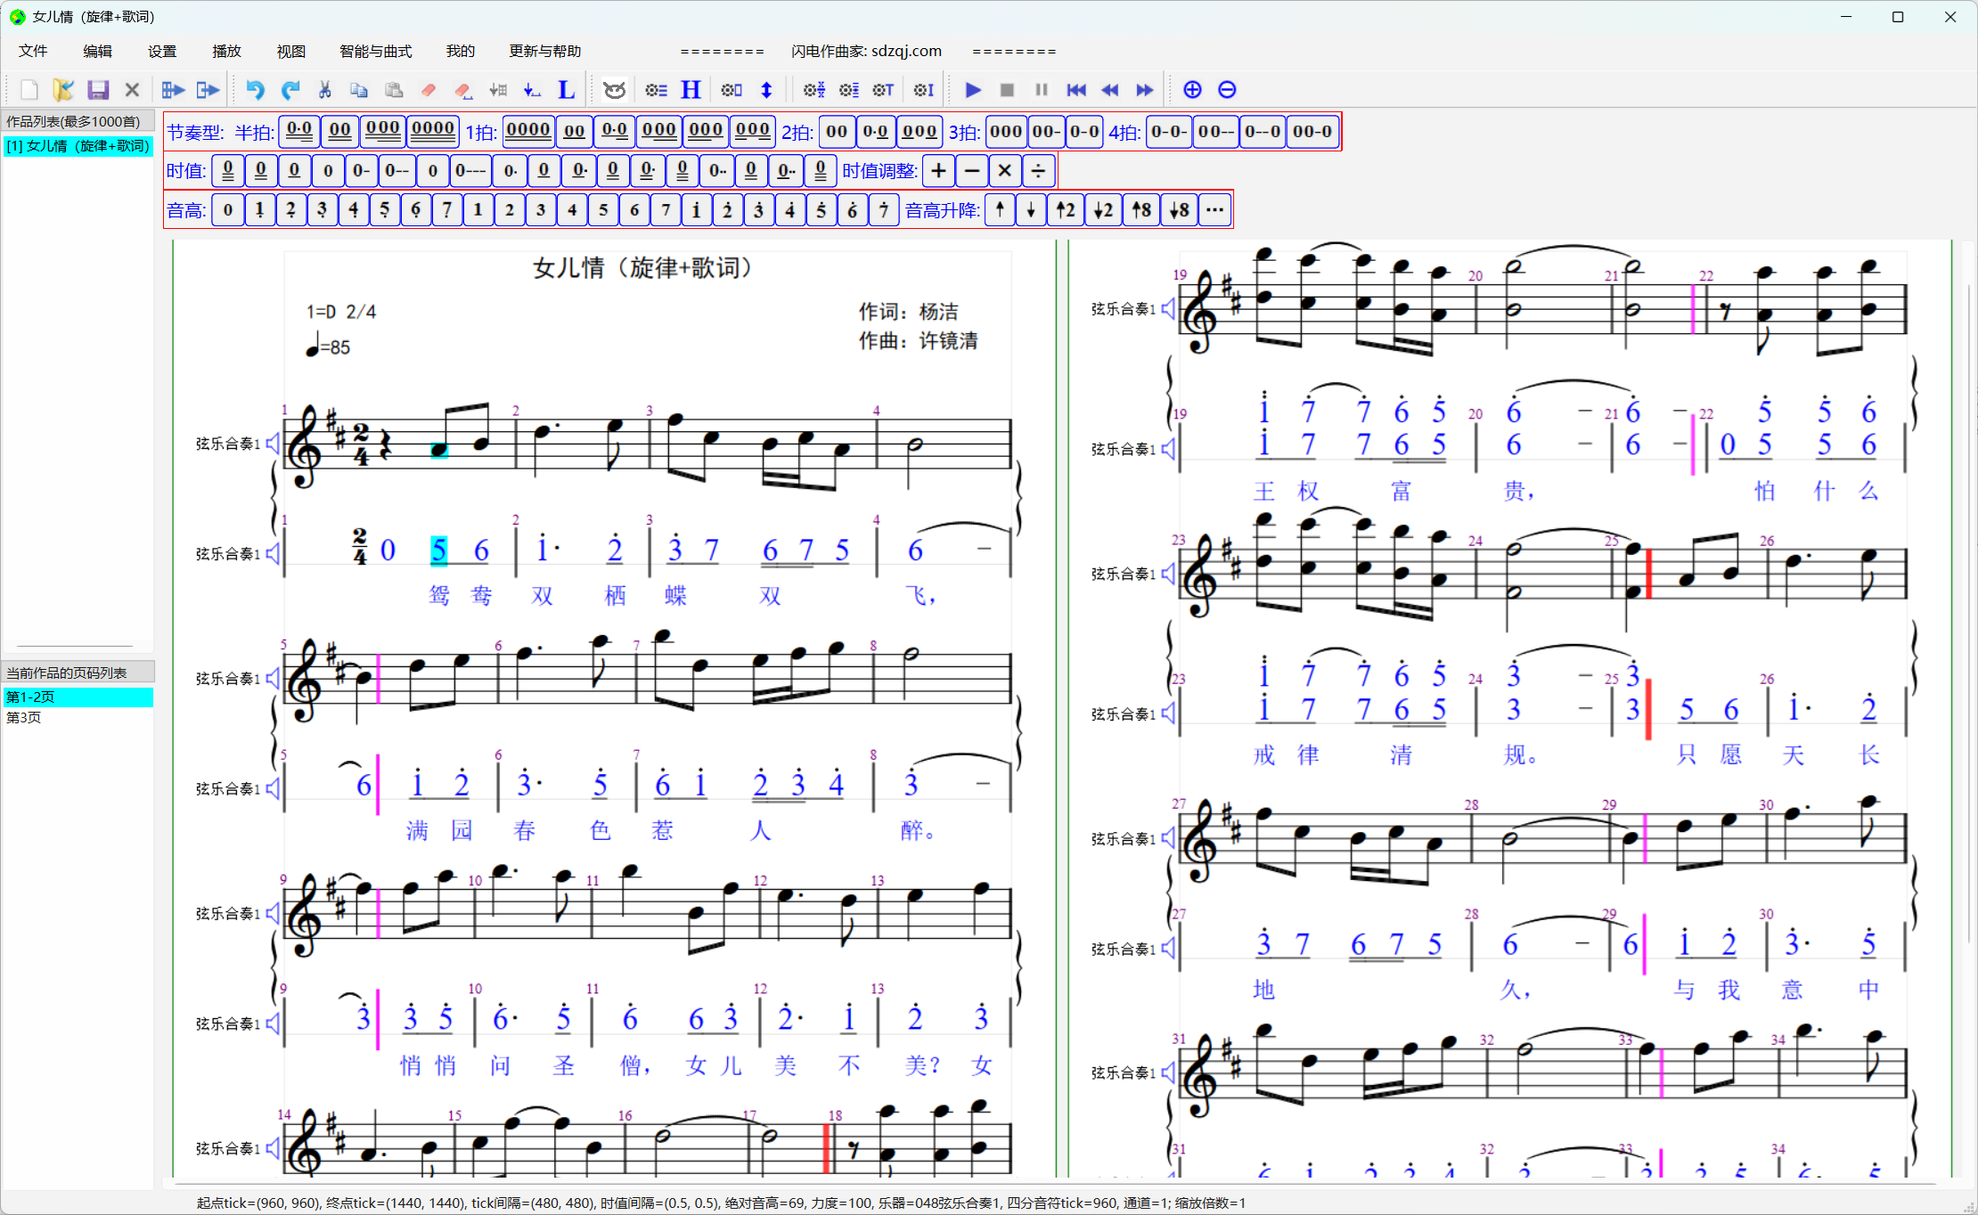Click the blue H toolbar icon
1978x1215 pixels.
point(691,90)
